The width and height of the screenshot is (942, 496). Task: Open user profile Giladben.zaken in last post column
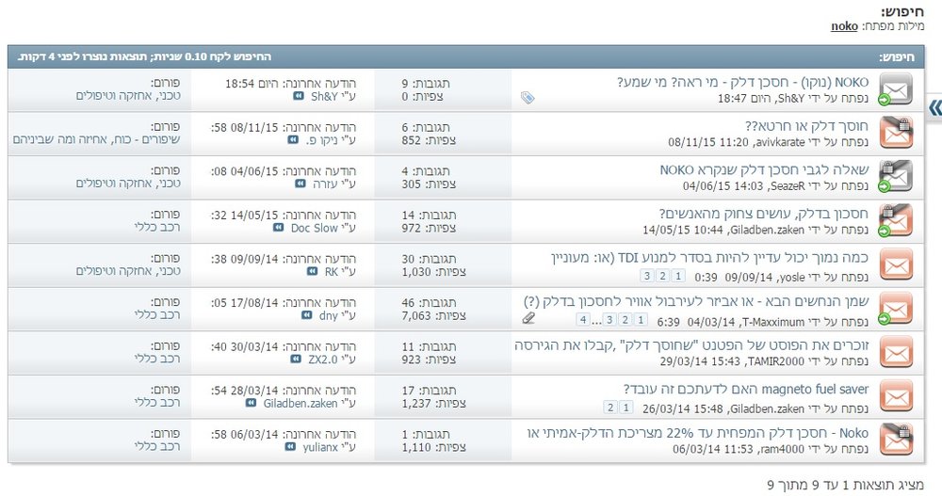300,404
